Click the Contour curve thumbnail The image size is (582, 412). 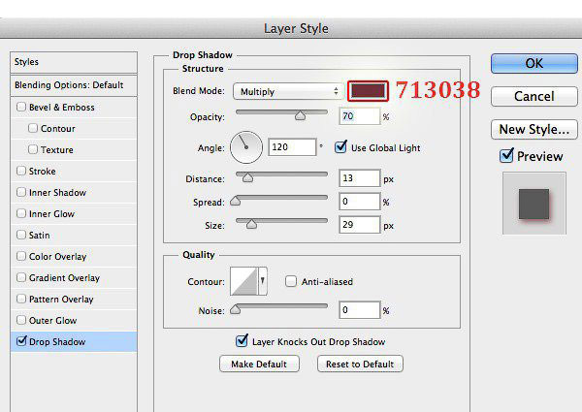(243, 281)
